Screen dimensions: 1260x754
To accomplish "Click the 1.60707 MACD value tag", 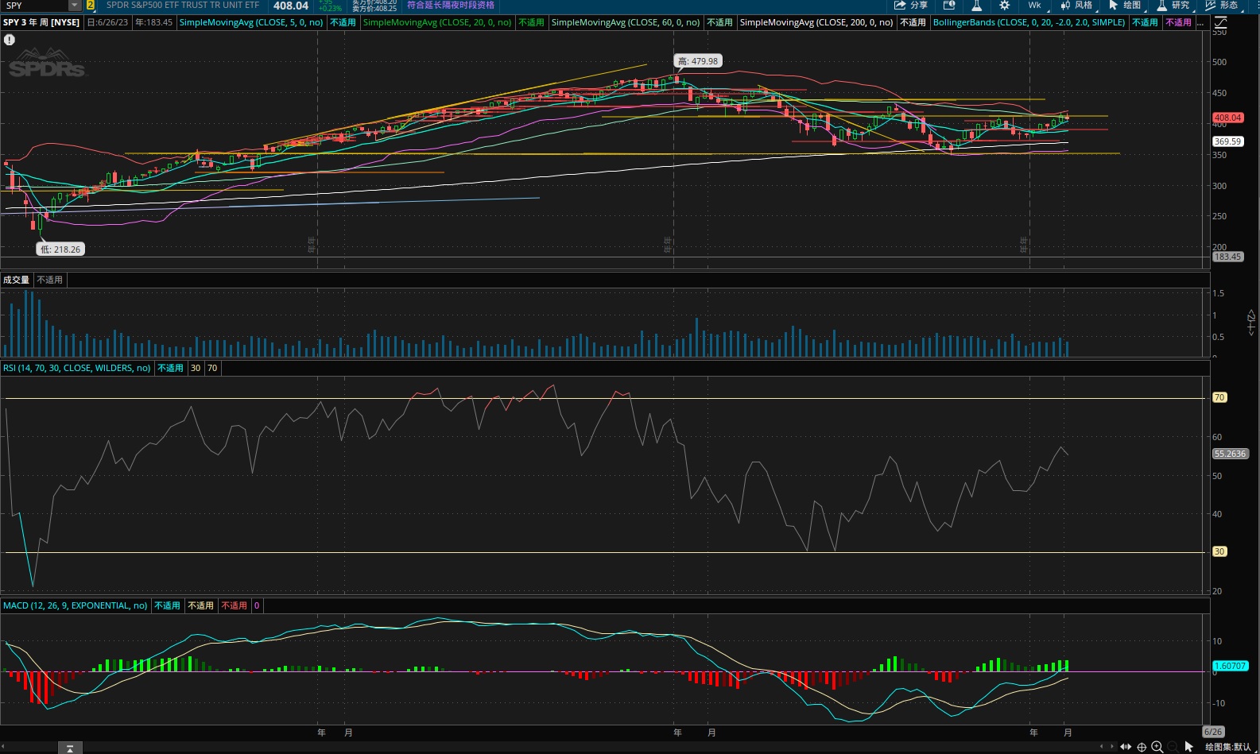I will click(1231, 666).
